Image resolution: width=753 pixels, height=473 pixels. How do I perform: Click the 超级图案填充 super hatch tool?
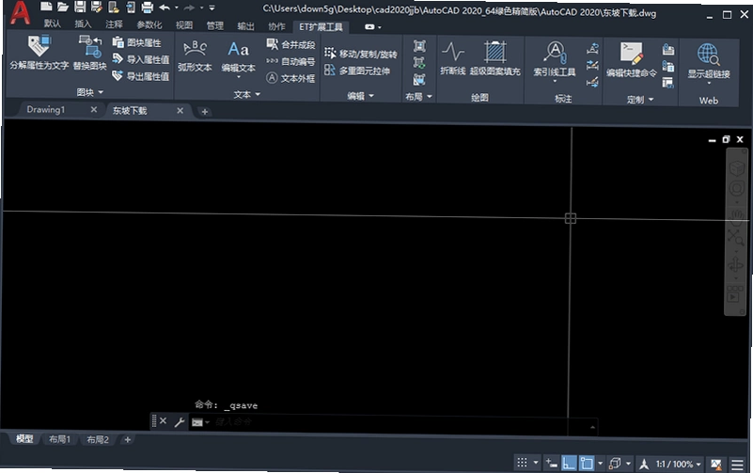coord(495,58)
